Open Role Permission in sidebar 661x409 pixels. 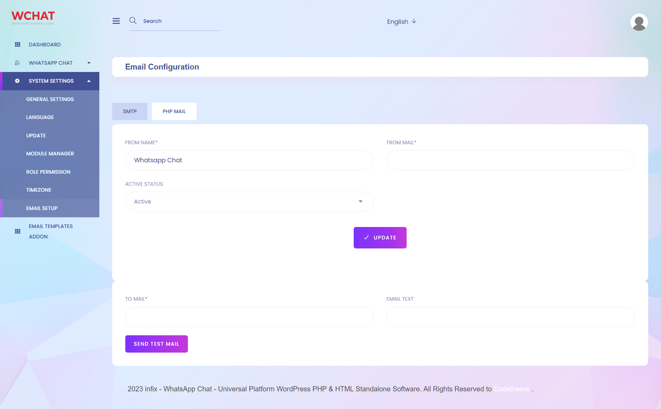pyautogui.click(x=48, y=172)
